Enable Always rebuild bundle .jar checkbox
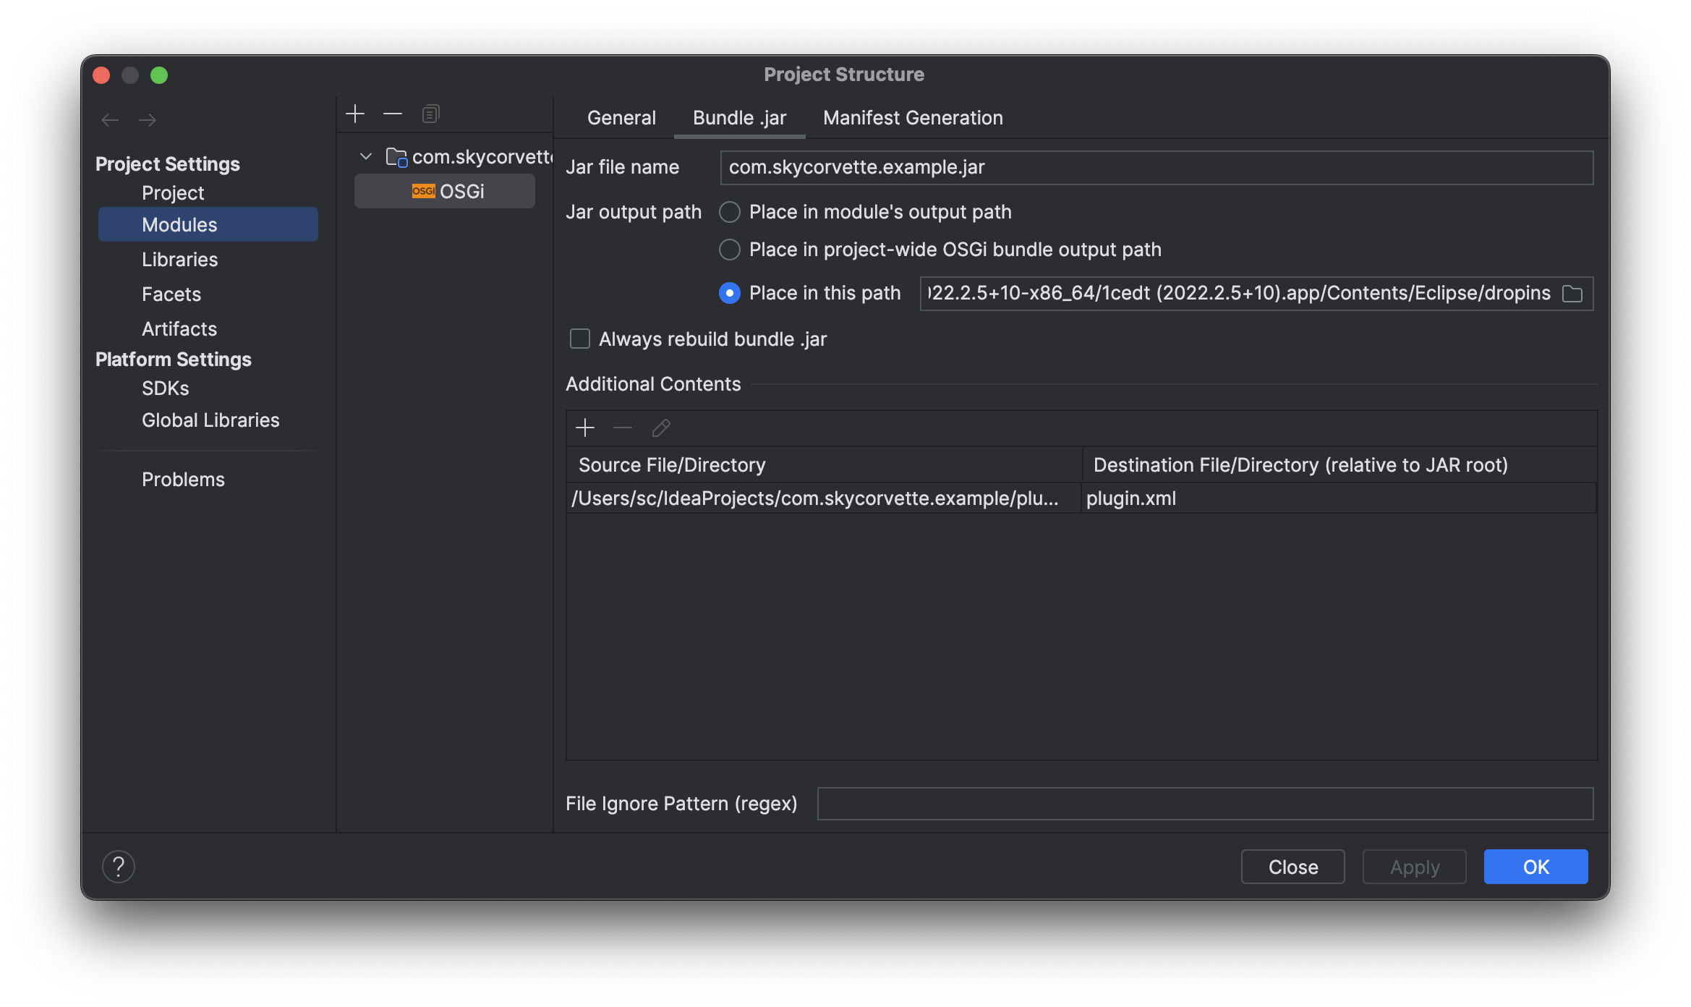The image size is (1691, 1007). click(582, 338)
